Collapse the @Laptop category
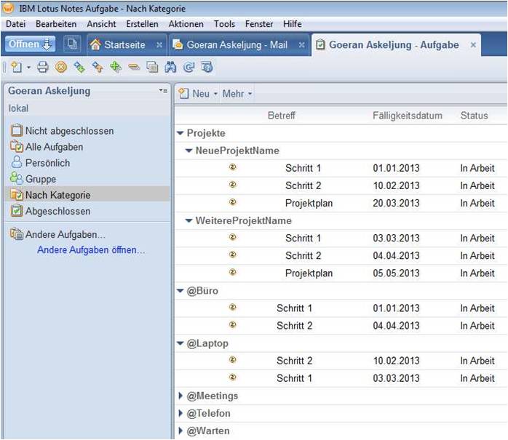 tap(180, 343)
